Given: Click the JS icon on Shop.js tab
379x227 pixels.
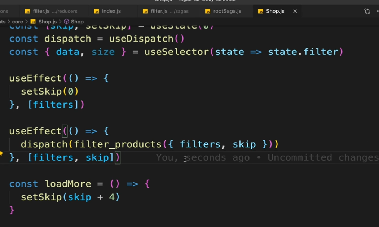Looking at the screenshot, I should click(261, 12).
